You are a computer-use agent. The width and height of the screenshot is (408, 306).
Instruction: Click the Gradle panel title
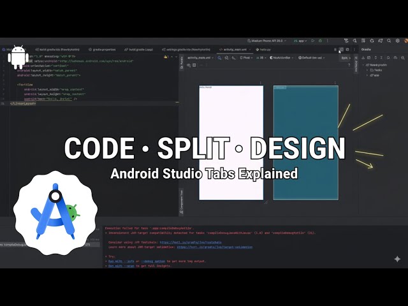[366, 50]
